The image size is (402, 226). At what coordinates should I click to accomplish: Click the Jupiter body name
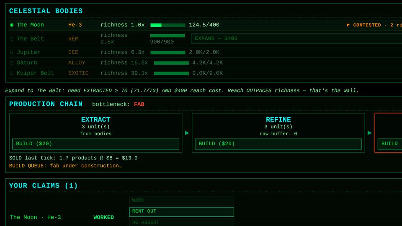(28, 52)
